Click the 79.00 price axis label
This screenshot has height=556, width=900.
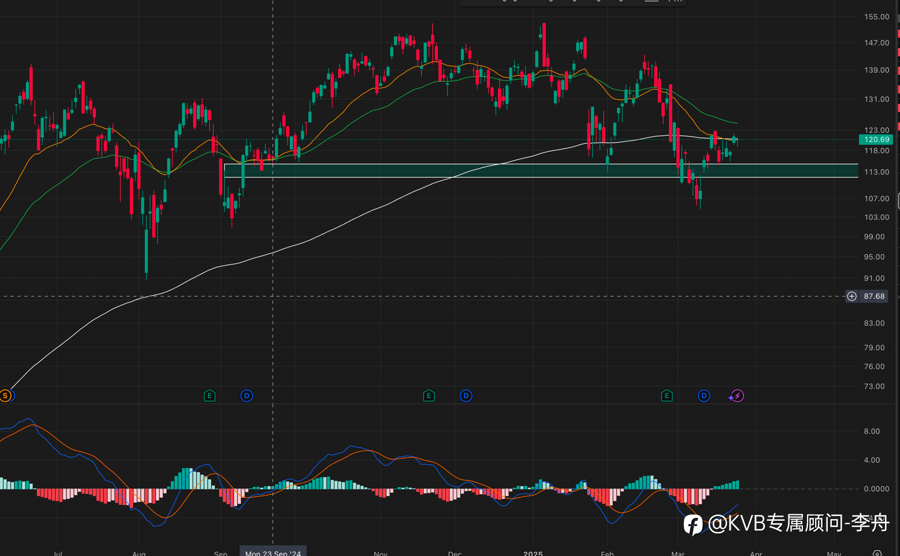coord(874,348)
